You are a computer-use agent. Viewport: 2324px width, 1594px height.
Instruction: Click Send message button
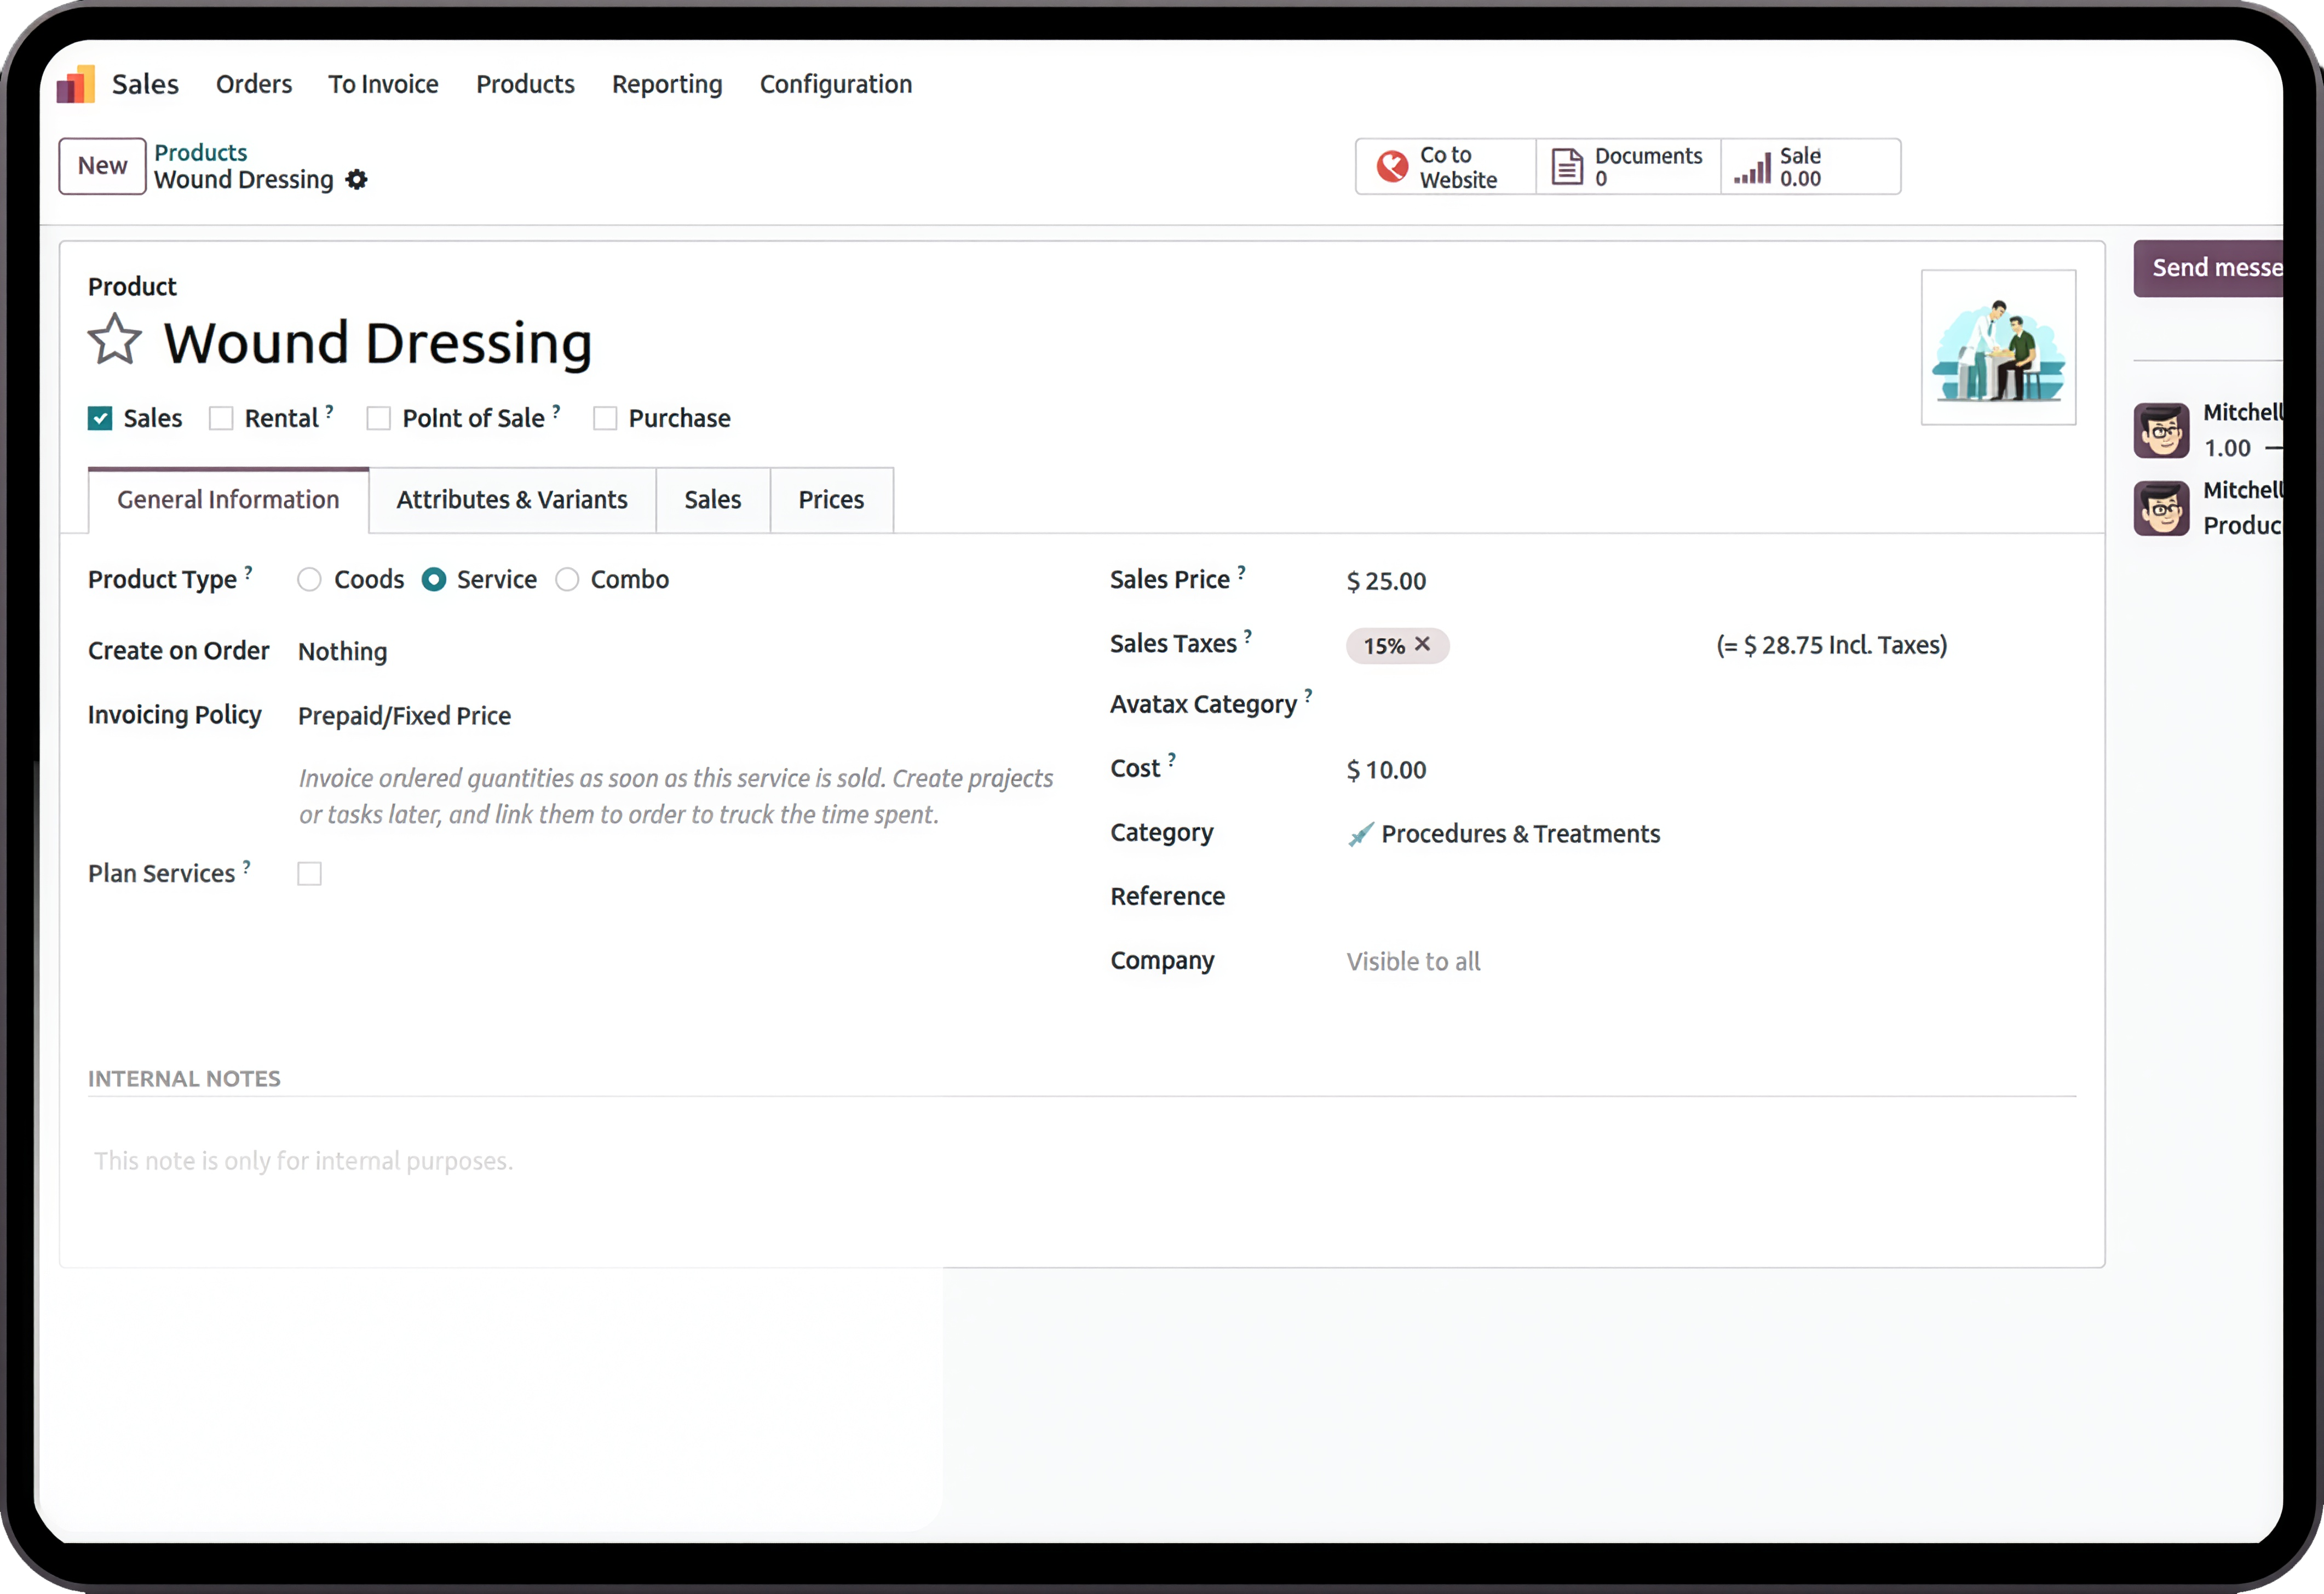click(2208, 268)
